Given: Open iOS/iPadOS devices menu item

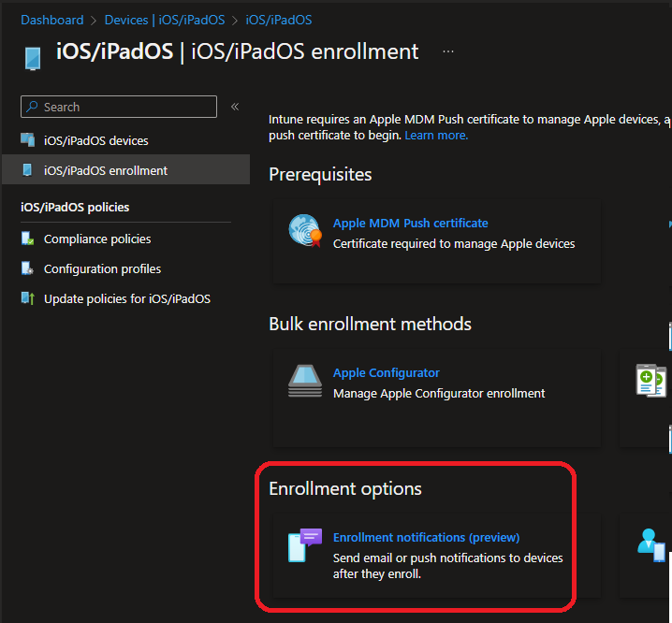Looking at the screenshot, I should pyautogui.click(x=96, y=140).
